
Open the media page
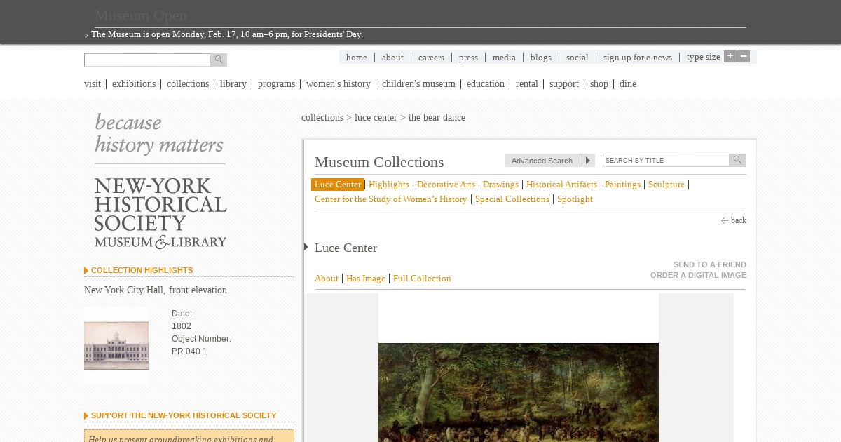click(504, 58)
